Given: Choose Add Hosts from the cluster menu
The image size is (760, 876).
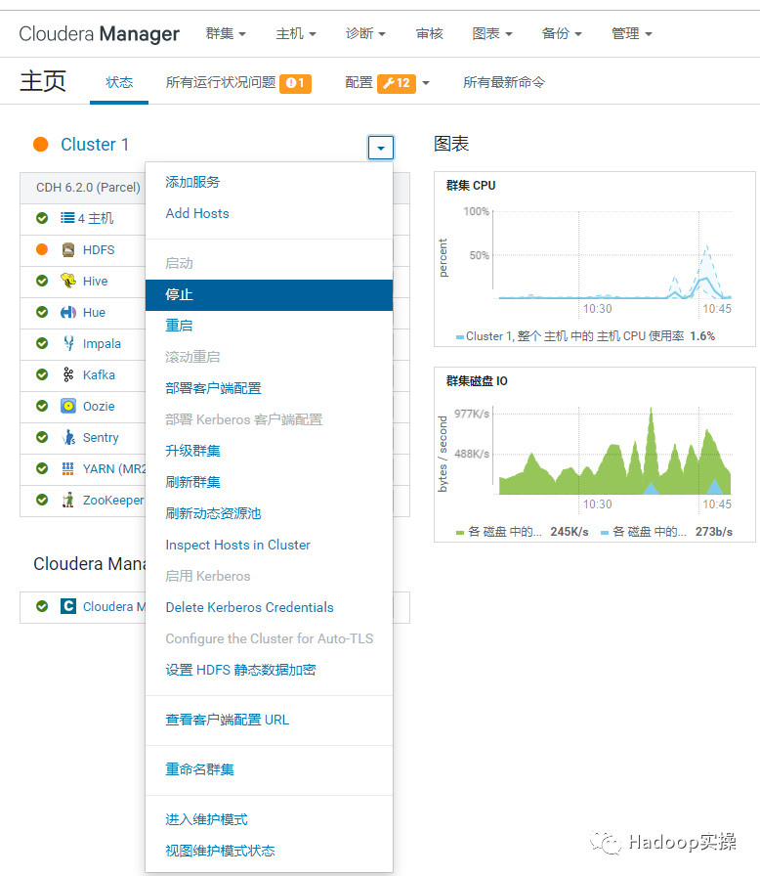Looking at the screenshot, I should [x=269, y=213].
